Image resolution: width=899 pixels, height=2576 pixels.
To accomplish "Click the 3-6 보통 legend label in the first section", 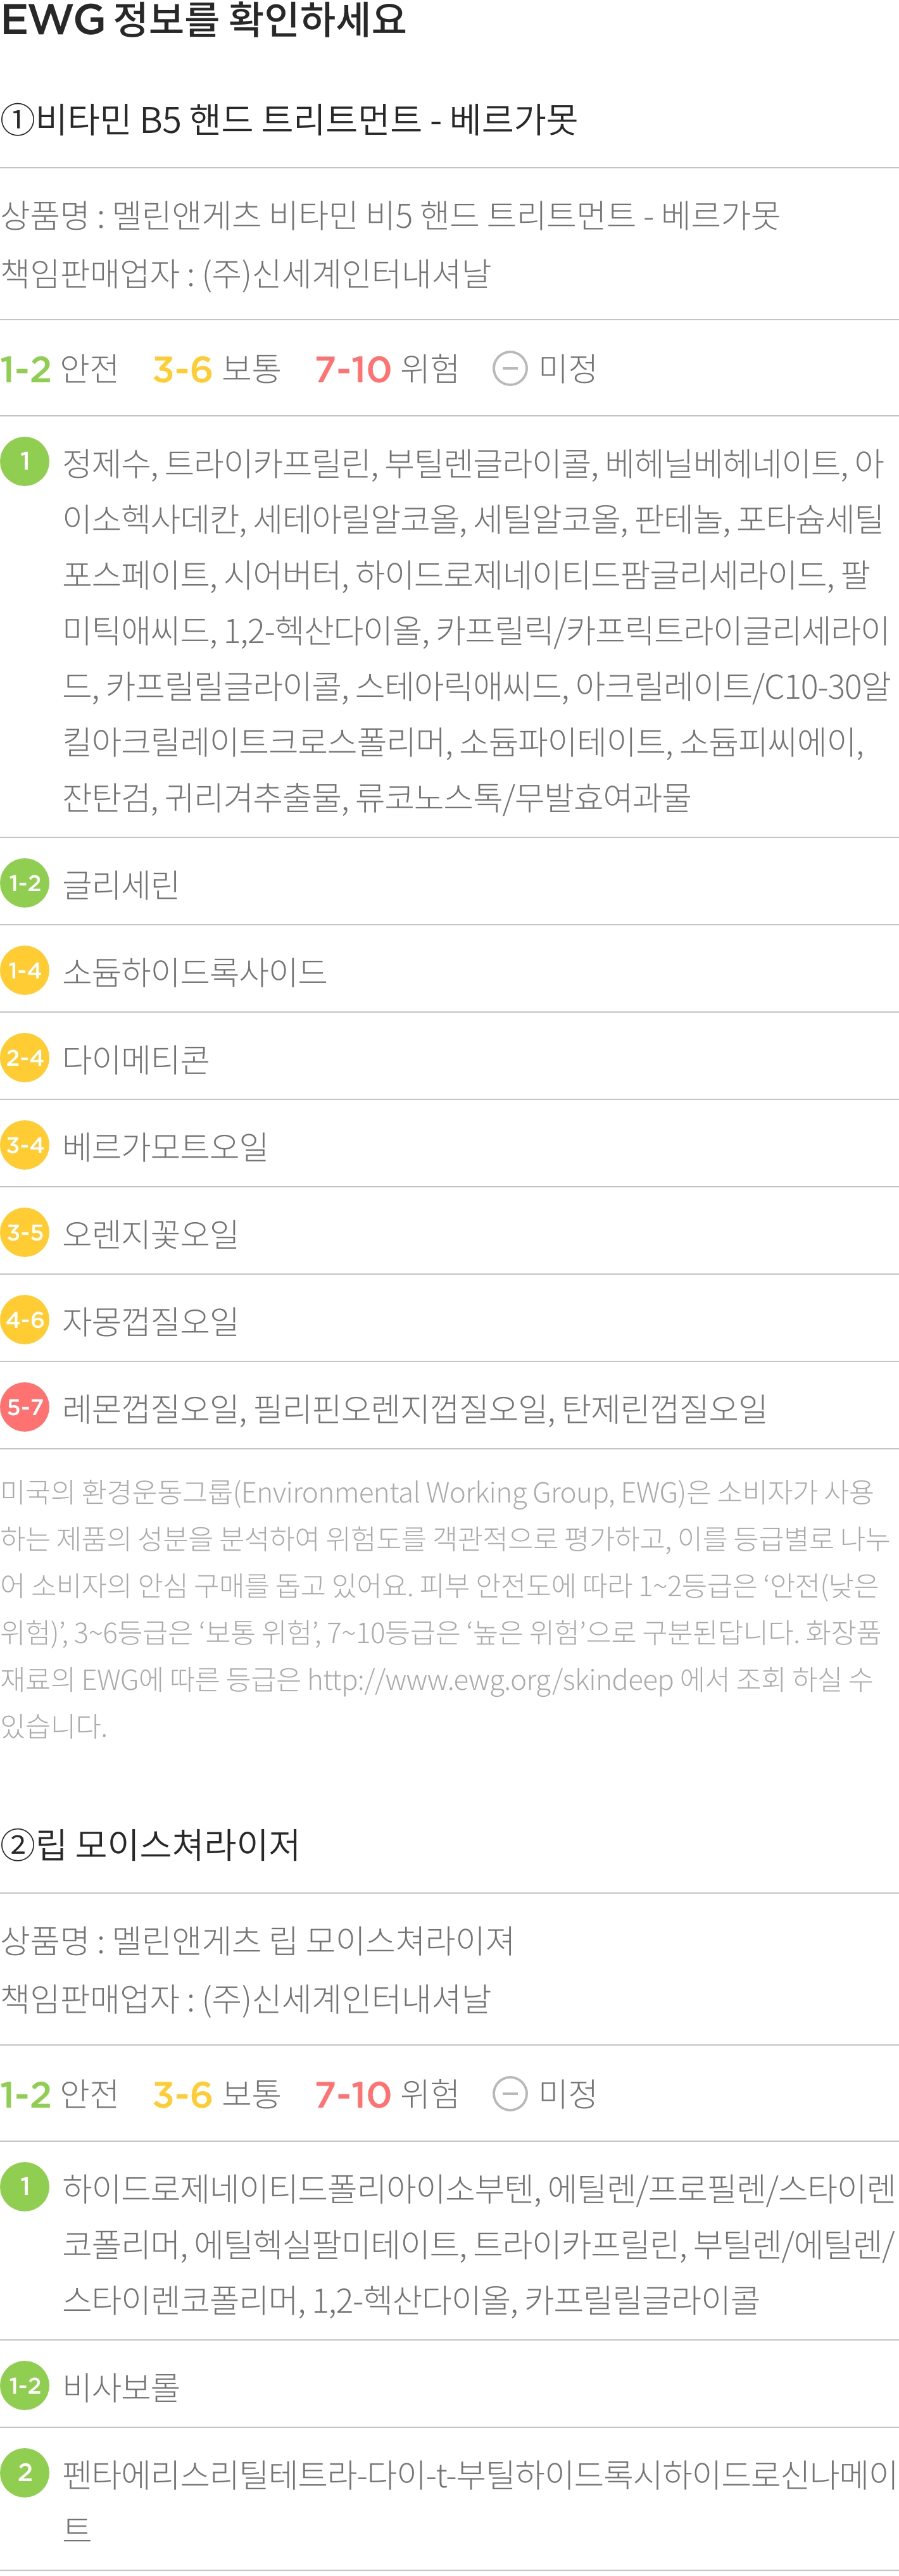I will (217, 369).
